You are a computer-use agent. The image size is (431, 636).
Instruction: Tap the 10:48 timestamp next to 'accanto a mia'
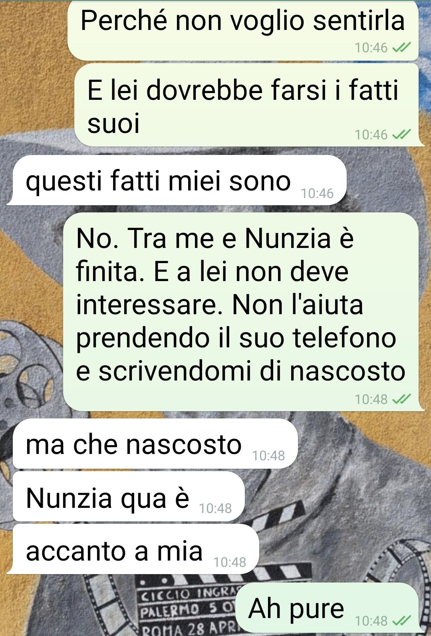(x=230, y=562)
